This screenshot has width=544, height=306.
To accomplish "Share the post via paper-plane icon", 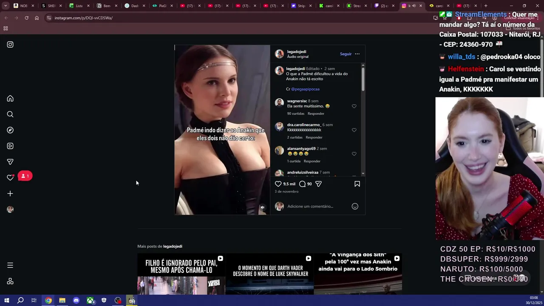I will tap(318, 184).
